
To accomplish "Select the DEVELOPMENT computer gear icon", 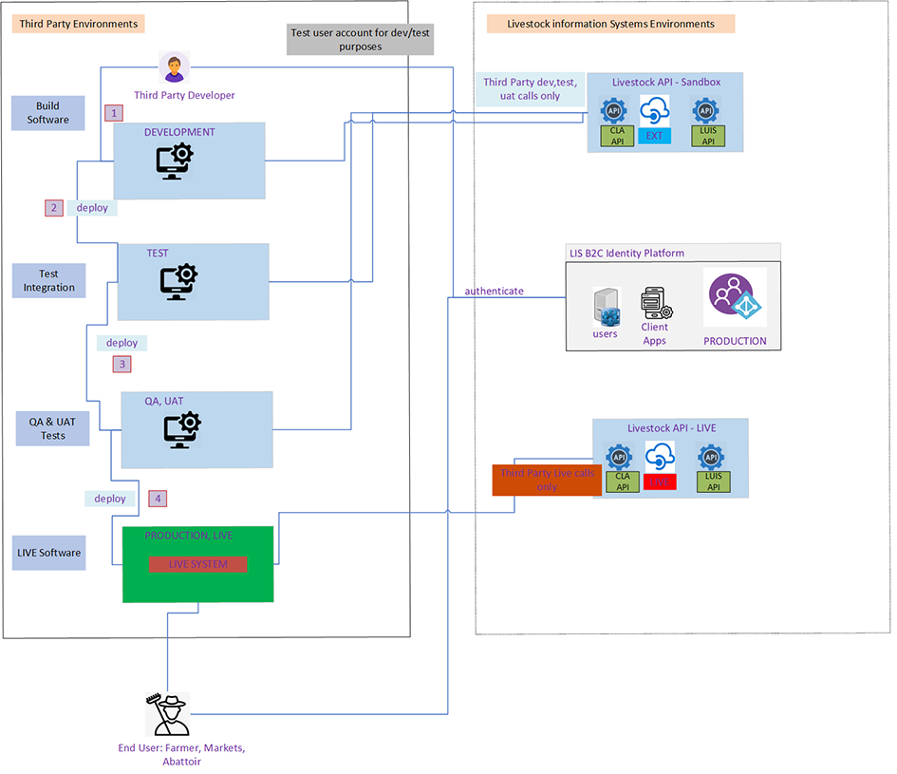I will coord(176,161).
